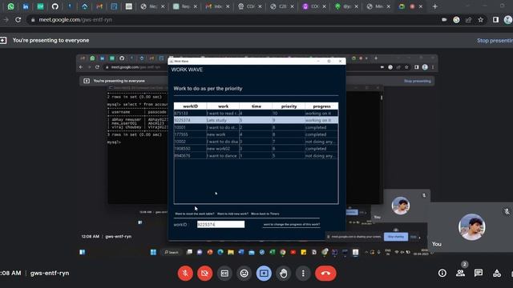513x288 pixels.
Task: Go back in the Chrome window shown in the share
Action: coord(81,67)
